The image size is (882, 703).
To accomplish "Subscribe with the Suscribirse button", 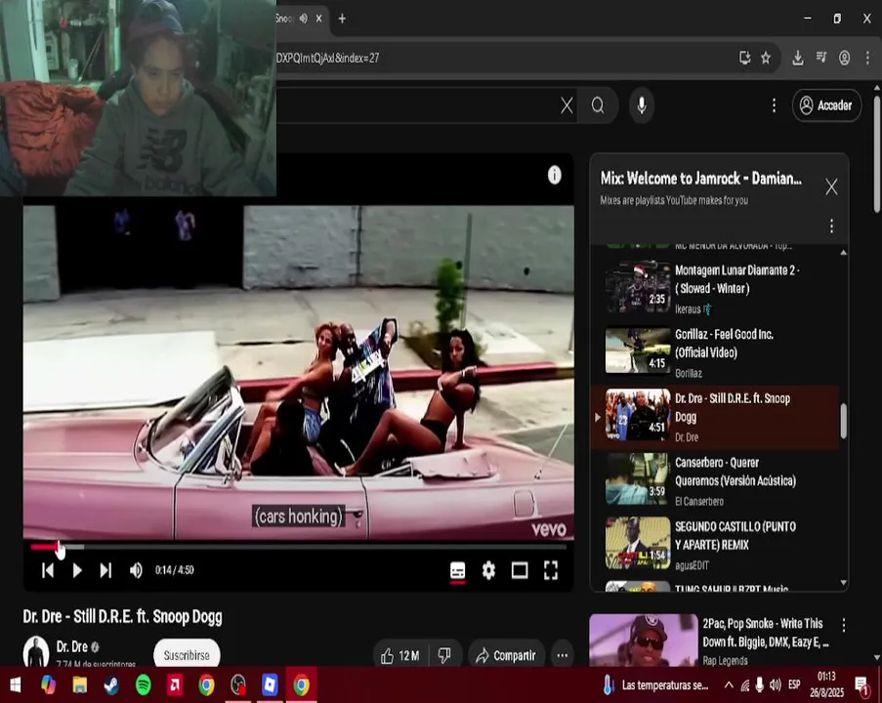I will coord(187,654).
